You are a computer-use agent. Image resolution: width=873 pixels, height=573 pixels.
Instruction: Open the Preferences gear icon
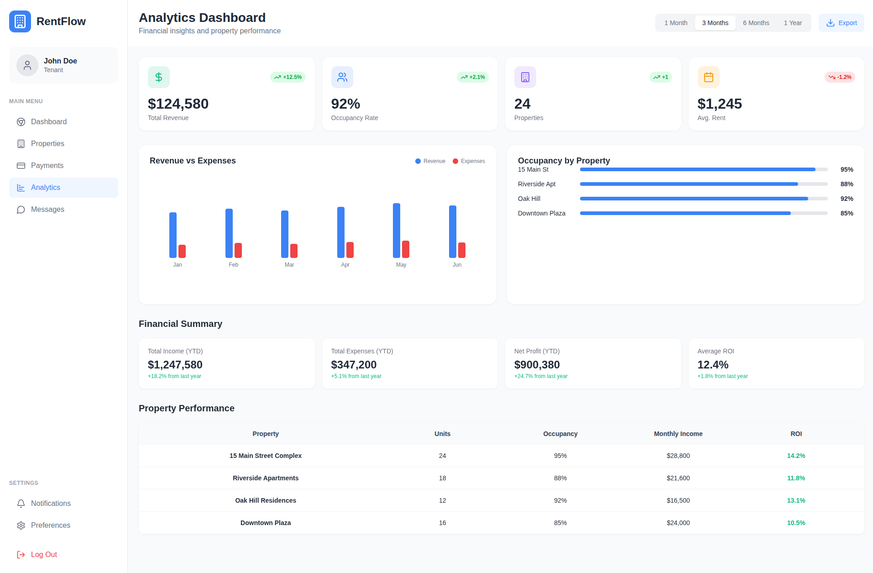coord(21,525)
